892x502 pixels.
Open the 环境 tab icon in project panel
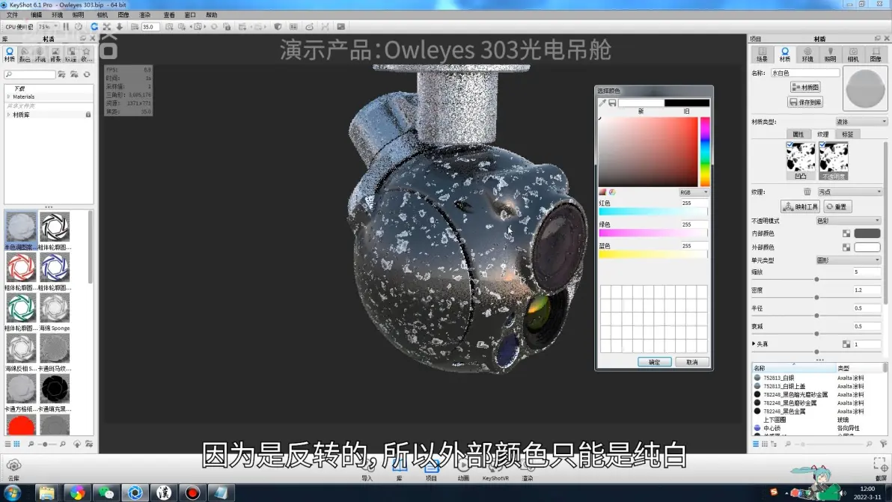[807, 55]
